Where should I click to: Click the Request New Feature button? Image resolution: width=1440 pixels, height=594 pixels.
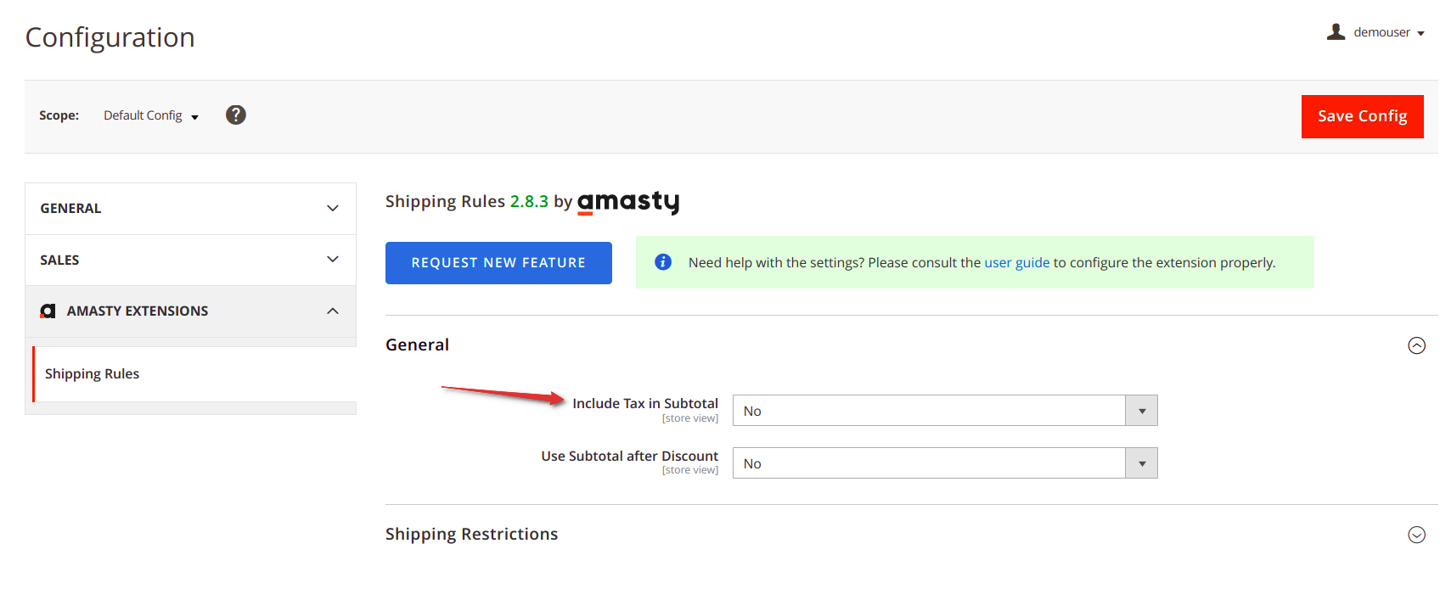pyautogui.click(x=498, y=263)
